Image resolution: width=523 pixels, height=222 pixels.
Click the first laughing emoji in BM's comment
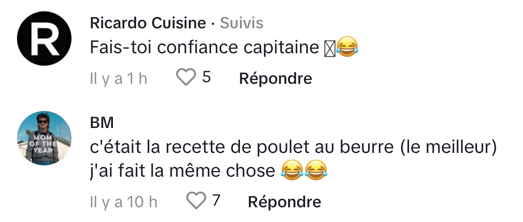[x=292, y=170]
